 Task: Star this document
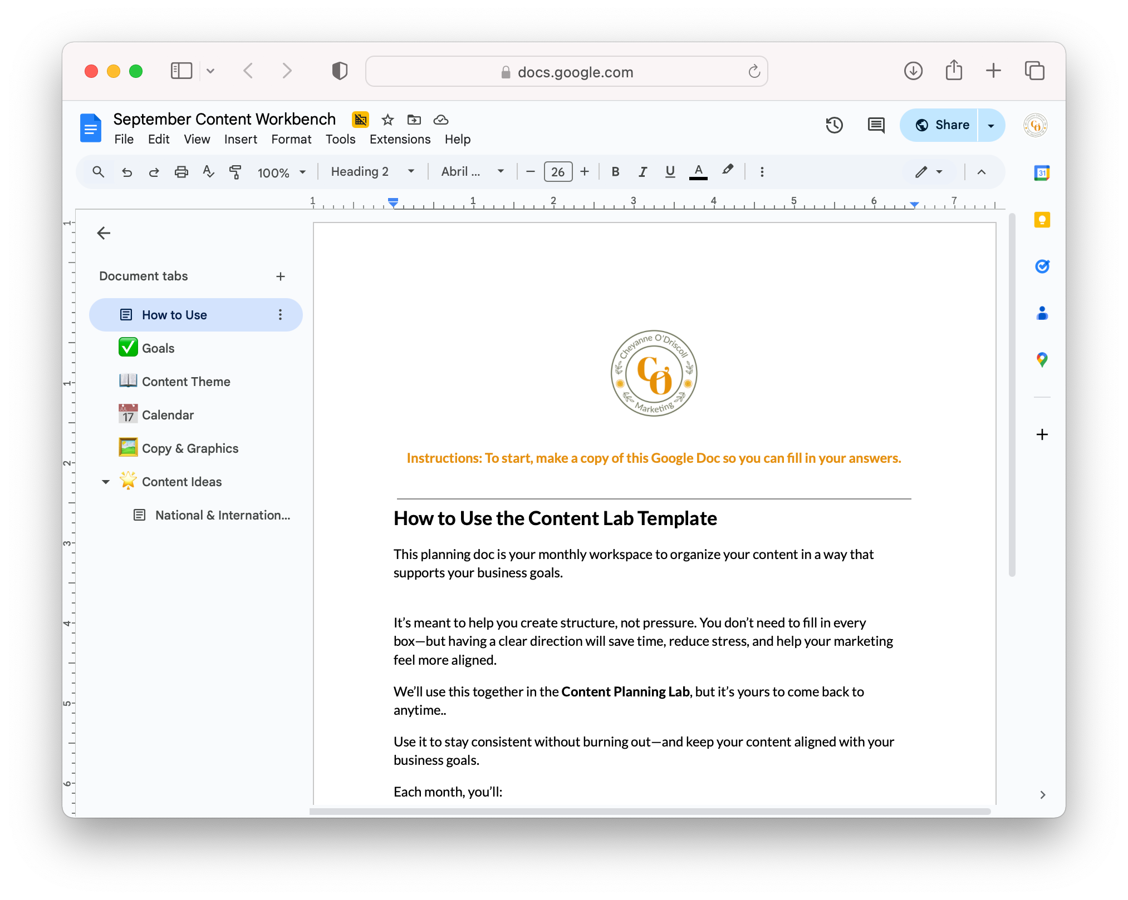point(388,120)
